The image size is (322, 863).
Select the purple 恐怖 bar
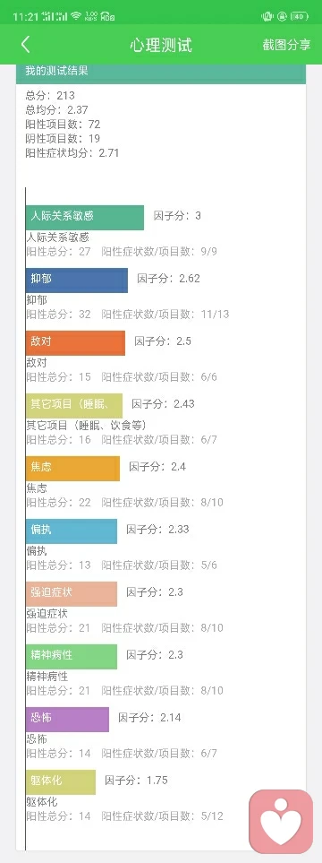[67, 720]
